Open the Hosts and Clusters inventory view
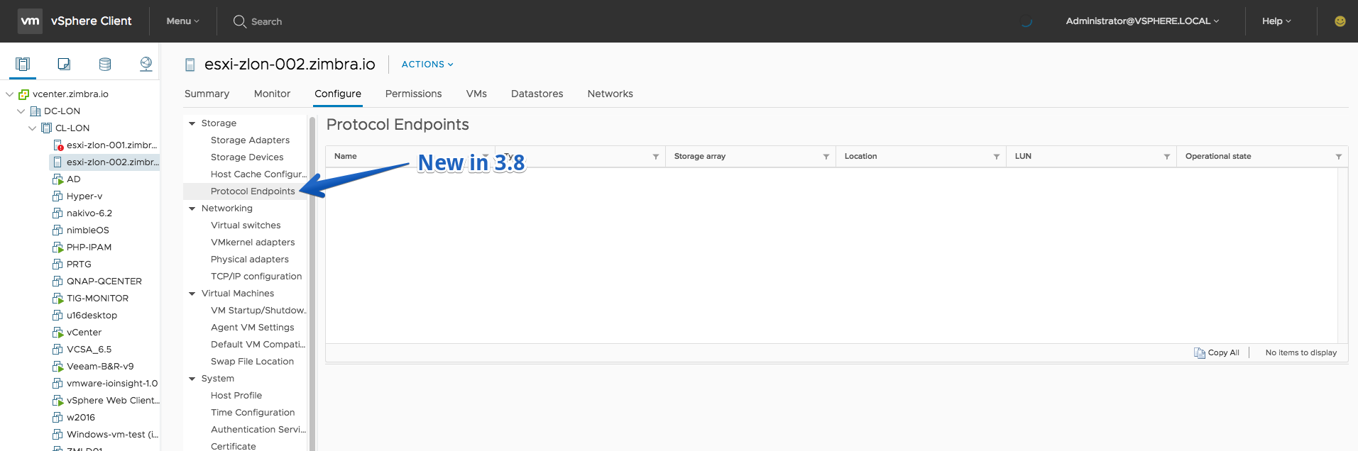This screenshot has height=451, width=1358. 23,65
